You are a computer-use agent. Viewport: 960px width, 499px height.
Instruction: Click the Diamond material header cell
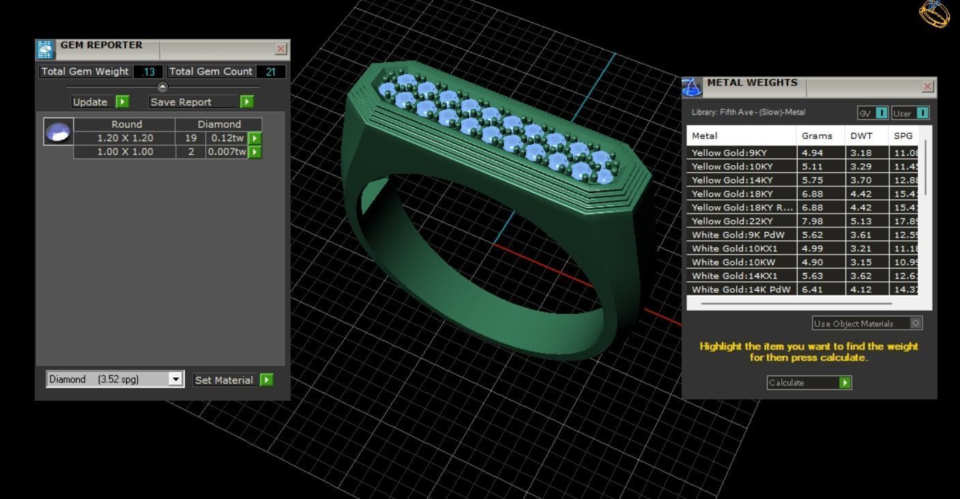pyautogui.click(x=219, y=124)
